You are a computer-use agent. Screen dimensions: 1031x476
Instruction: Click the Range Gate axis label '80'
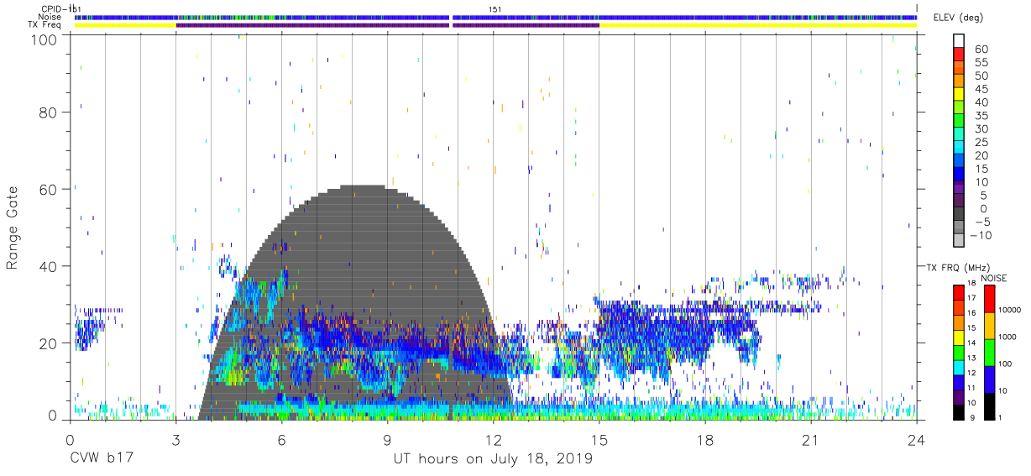pos(49,113)
